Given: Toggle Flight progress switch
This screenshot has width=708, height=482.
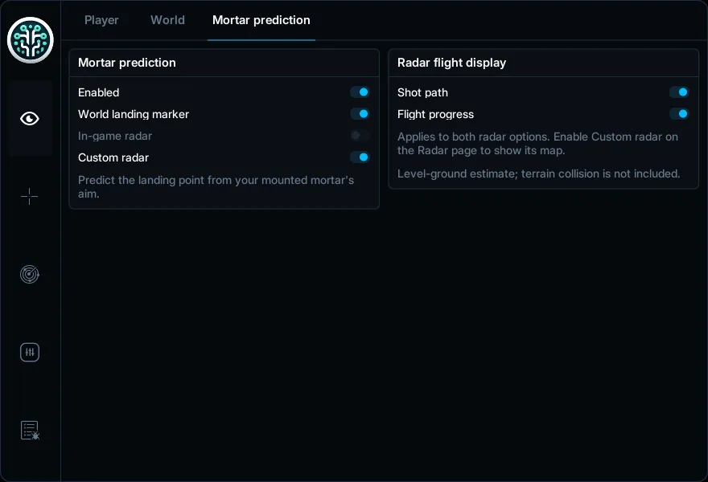Looking at the screenshot, I should [x=679, y=114].
